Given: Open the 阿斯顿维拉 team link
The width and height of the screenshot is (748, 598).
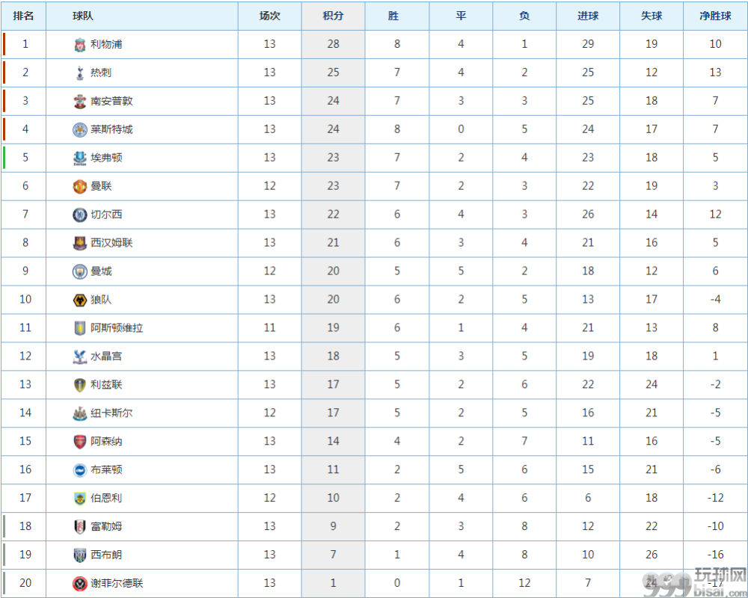Looking at the screenshot, I should 117,328.
